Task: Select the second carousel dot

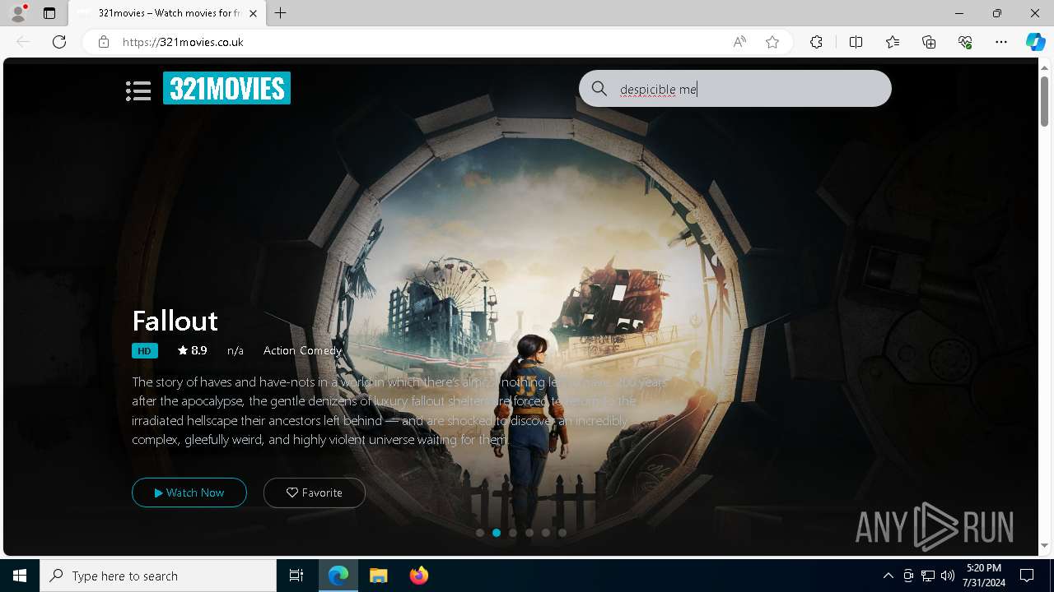Action: (x=497, y=533)
